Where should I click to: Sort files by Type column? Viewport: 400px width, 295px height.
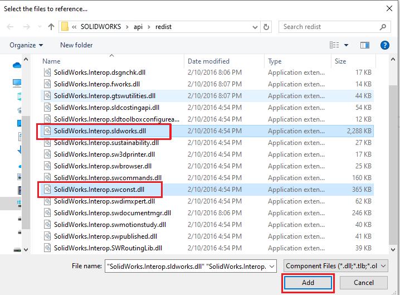[275, 61]
